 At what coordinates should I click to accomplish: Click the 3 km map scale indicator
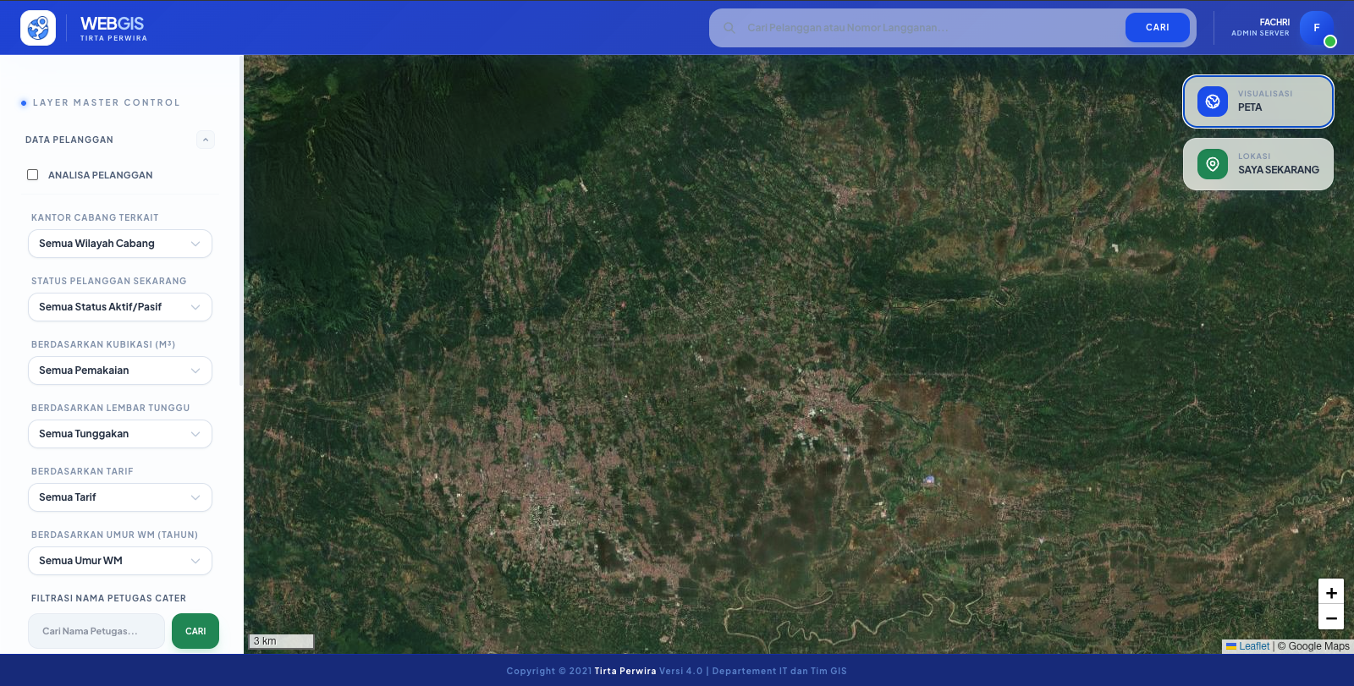(x=281, y=641)
